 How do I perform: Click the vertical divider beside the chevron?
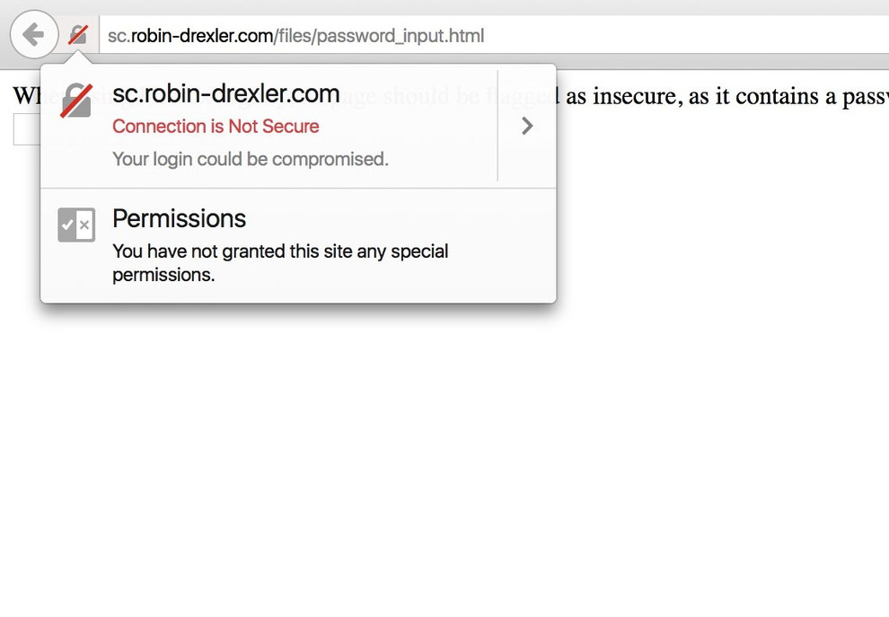point(497,126)
